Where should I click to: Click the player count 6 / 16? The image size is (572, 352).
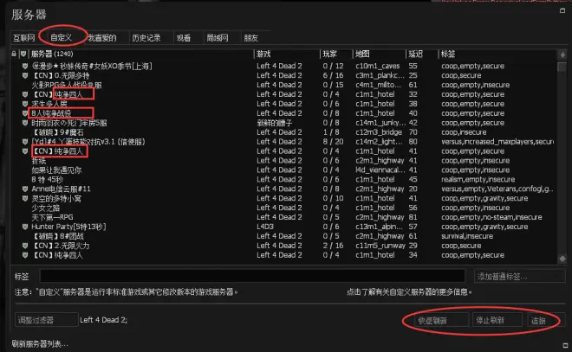click(333, 75)
